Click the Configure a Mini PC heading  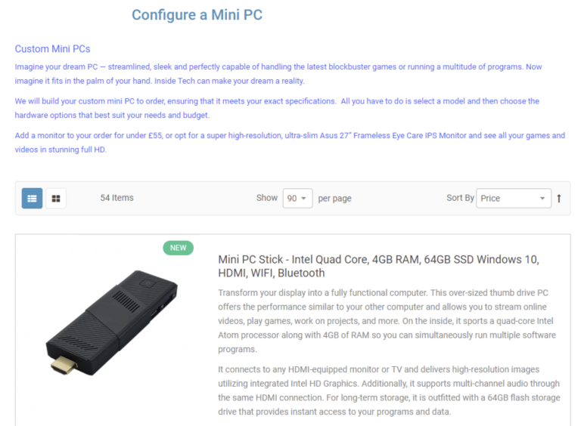197,15
